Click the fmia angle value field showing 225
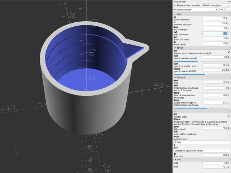The height and width of the screenshot is (173, 231). 215,102
